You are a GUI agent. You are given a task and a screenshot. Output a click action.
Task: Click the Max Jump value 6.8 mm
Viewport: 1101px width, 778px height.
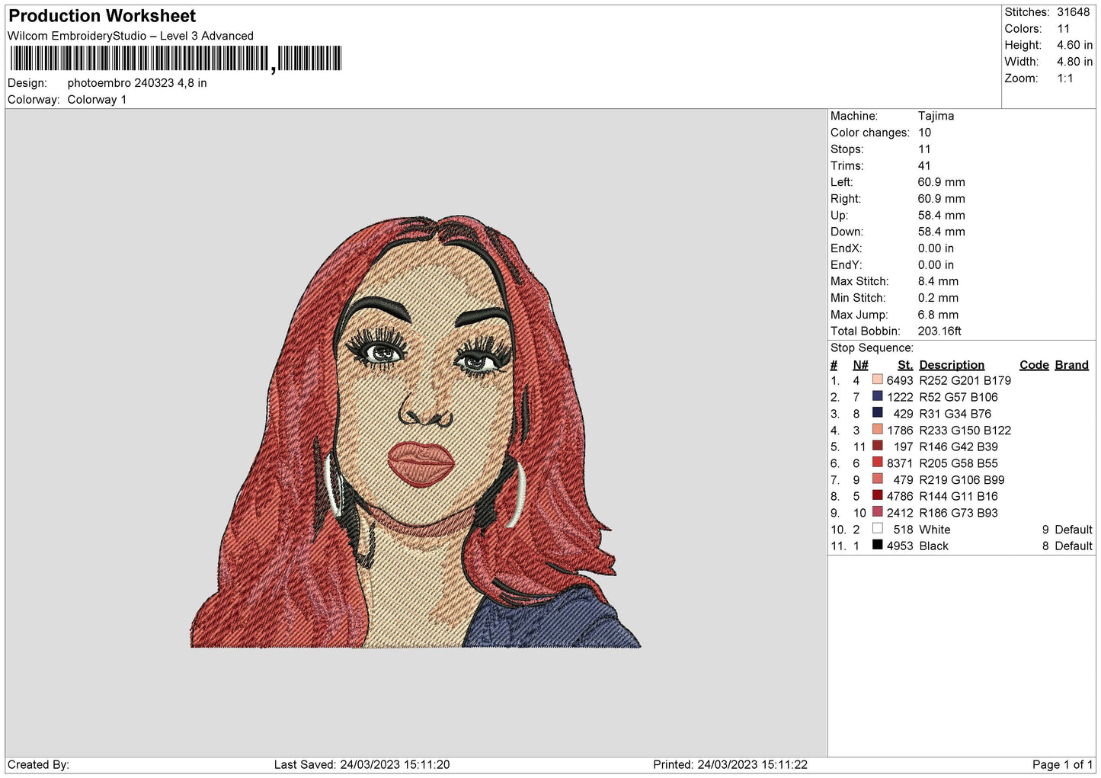[938, 315]
